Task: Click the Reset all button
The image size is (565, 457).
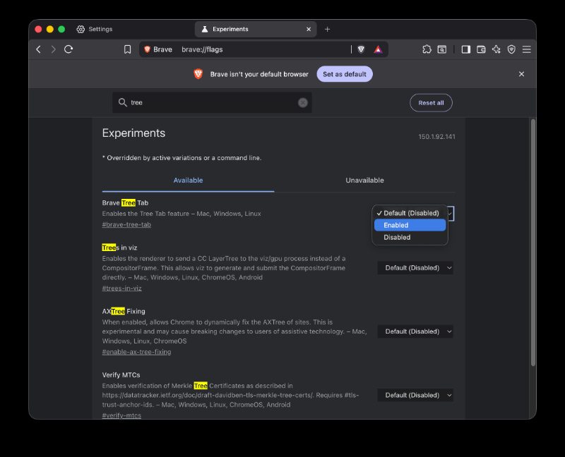Action: (431, 103)
